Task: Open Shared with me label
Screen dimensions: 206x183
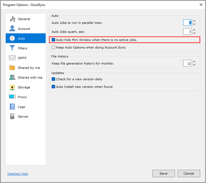Action: [30, 78]
